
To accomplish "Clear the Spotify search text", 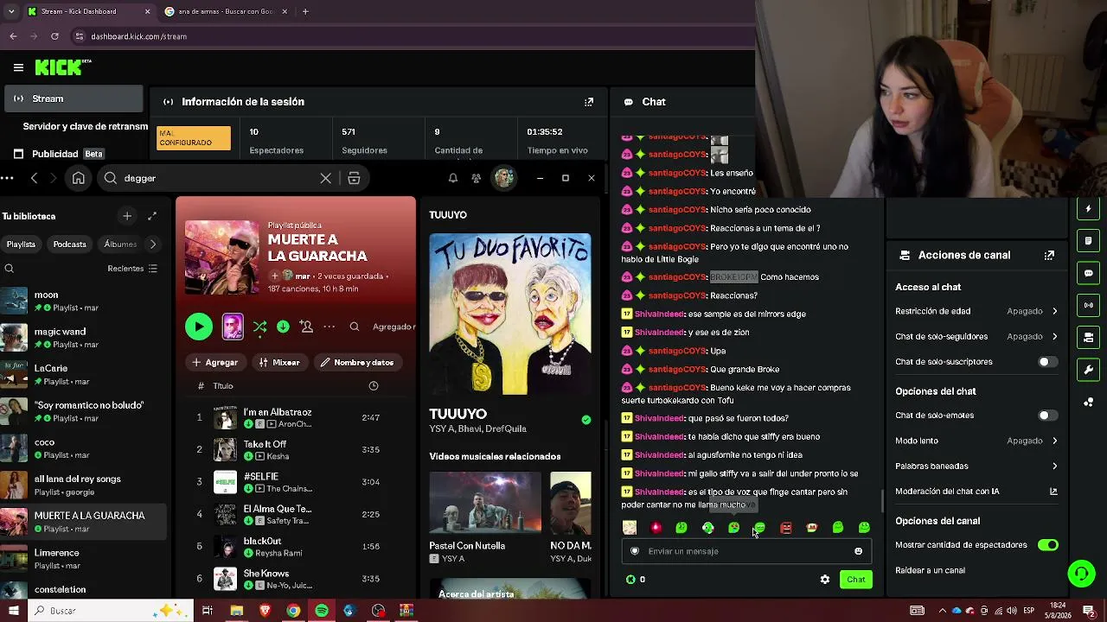I will (x=325, y=178).
